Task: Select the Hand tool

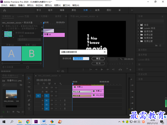Action: click(29, 105)
